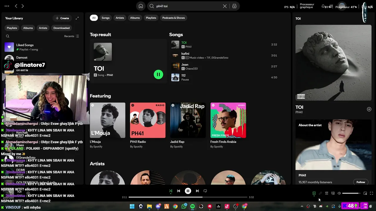The width and height of the screenshot is (376, 211).
Task: Open Damost in the library
Action: (43, 58)
